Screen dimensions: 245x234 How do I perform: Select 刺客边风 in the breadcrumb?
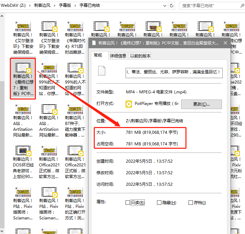[42, 5]
